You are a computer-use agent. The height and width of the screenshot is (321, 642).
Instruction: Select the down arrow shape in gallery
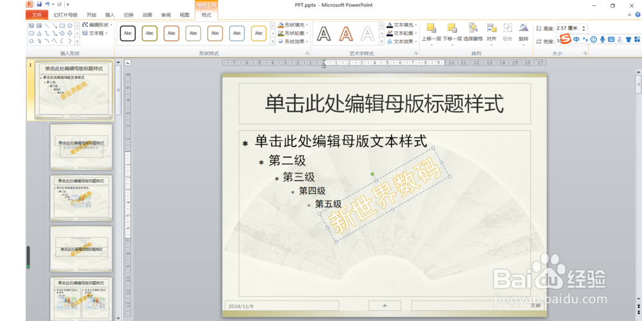tap(70, 33)
